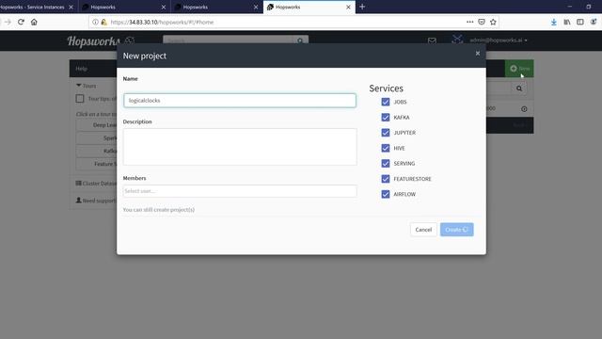
Task: Open Need support link in sidebar
Action: click(x=96, y=201)
